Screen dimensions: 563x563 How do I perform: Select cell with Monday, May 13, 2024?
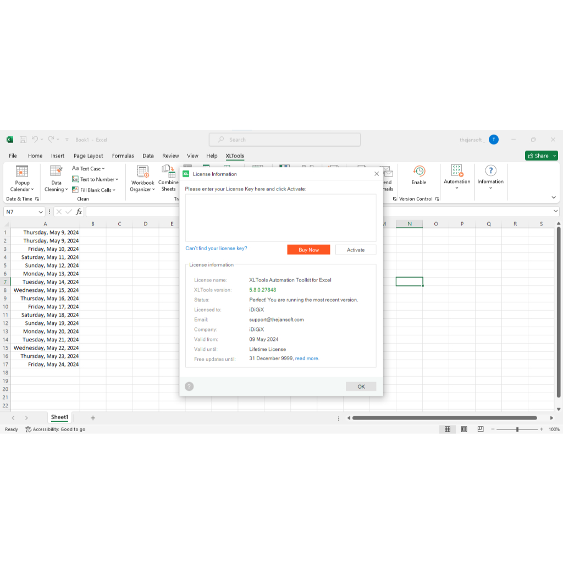click(45, 274)
